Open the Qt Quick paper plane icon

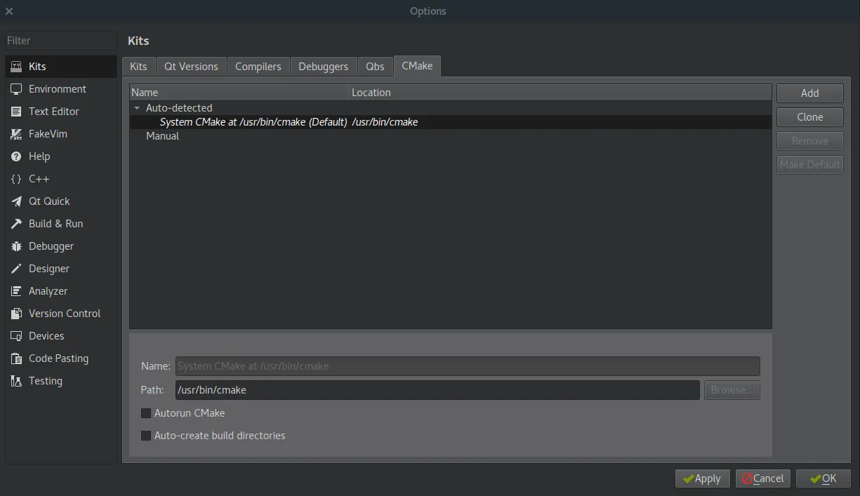(16, 201)
